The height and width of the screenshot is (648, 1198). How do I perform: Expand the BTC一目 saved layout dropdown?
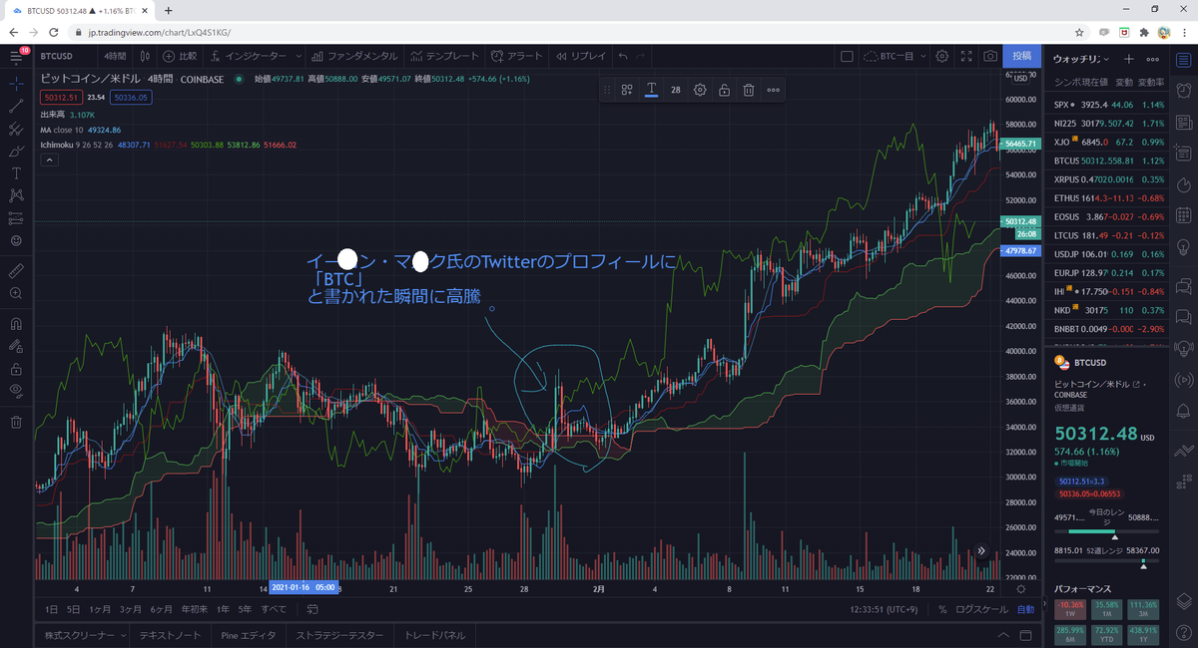(x=923, y=57)
